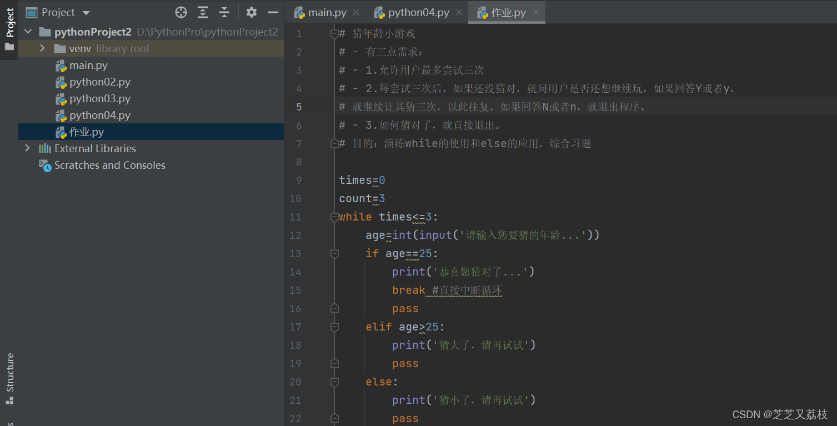Click the Project window icon beside Project label
The width and height of the screenshot is (837, 426).
(32, 12)
